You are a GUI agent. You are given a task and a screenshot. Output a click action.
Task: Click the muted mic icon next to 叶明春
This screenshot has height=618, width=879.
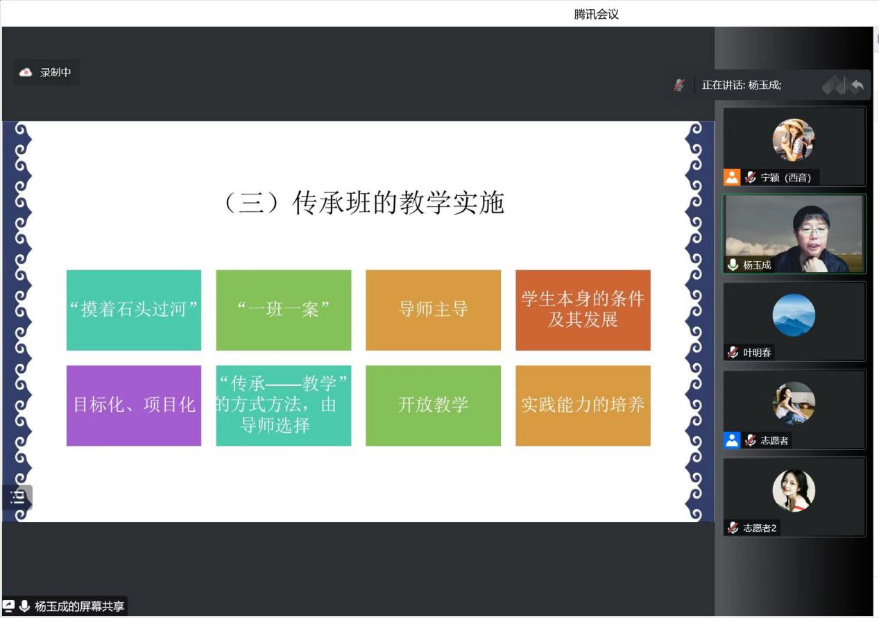(733, 352)
